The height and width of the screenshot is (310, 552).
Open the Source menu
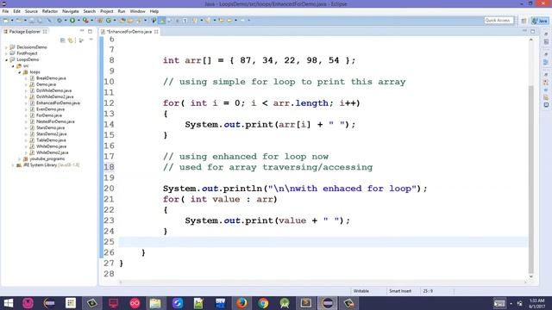pos(31,11)
